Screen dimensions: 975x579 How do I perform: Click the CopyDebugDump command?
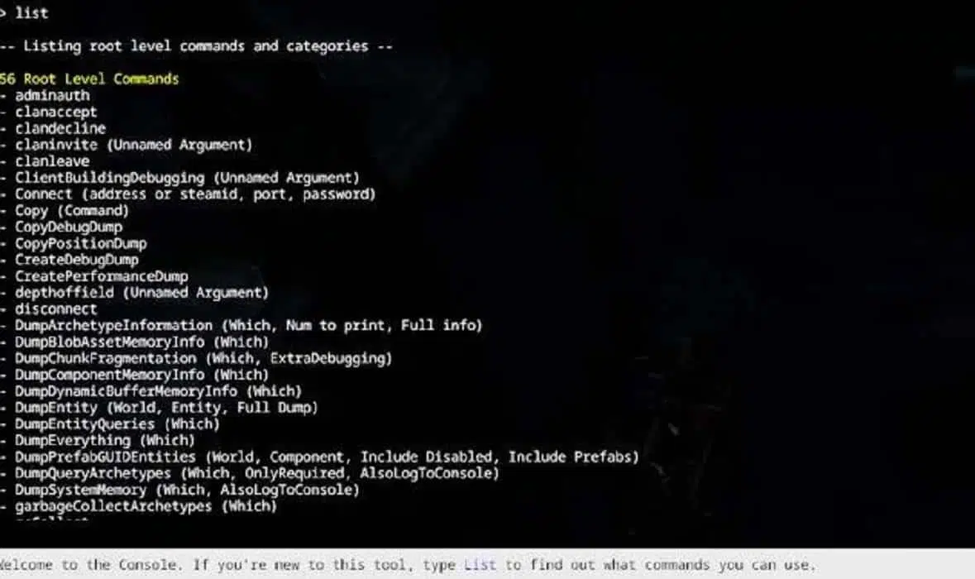pos(69,227)
